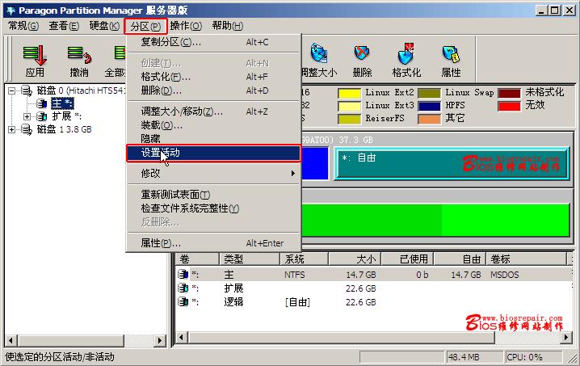Choose 复制分区(C)... menu entry
This screenshot has height=366, width=580.
click(x=214, y=42)
